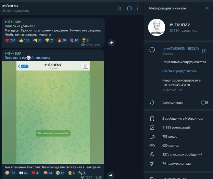213x179 pixels.
Task: Add the fire reaction with 20 count
Action: click(62, 40)
